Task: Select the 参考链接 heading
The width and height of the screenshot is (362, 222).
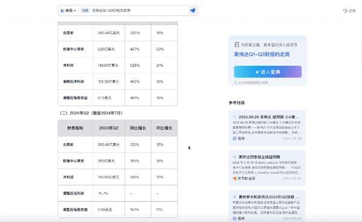Action: pos(237,103)
